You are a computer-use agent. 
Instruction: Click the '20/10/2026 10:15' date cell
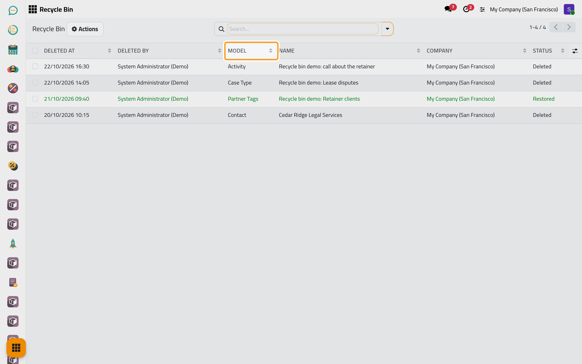pos(67,115)
